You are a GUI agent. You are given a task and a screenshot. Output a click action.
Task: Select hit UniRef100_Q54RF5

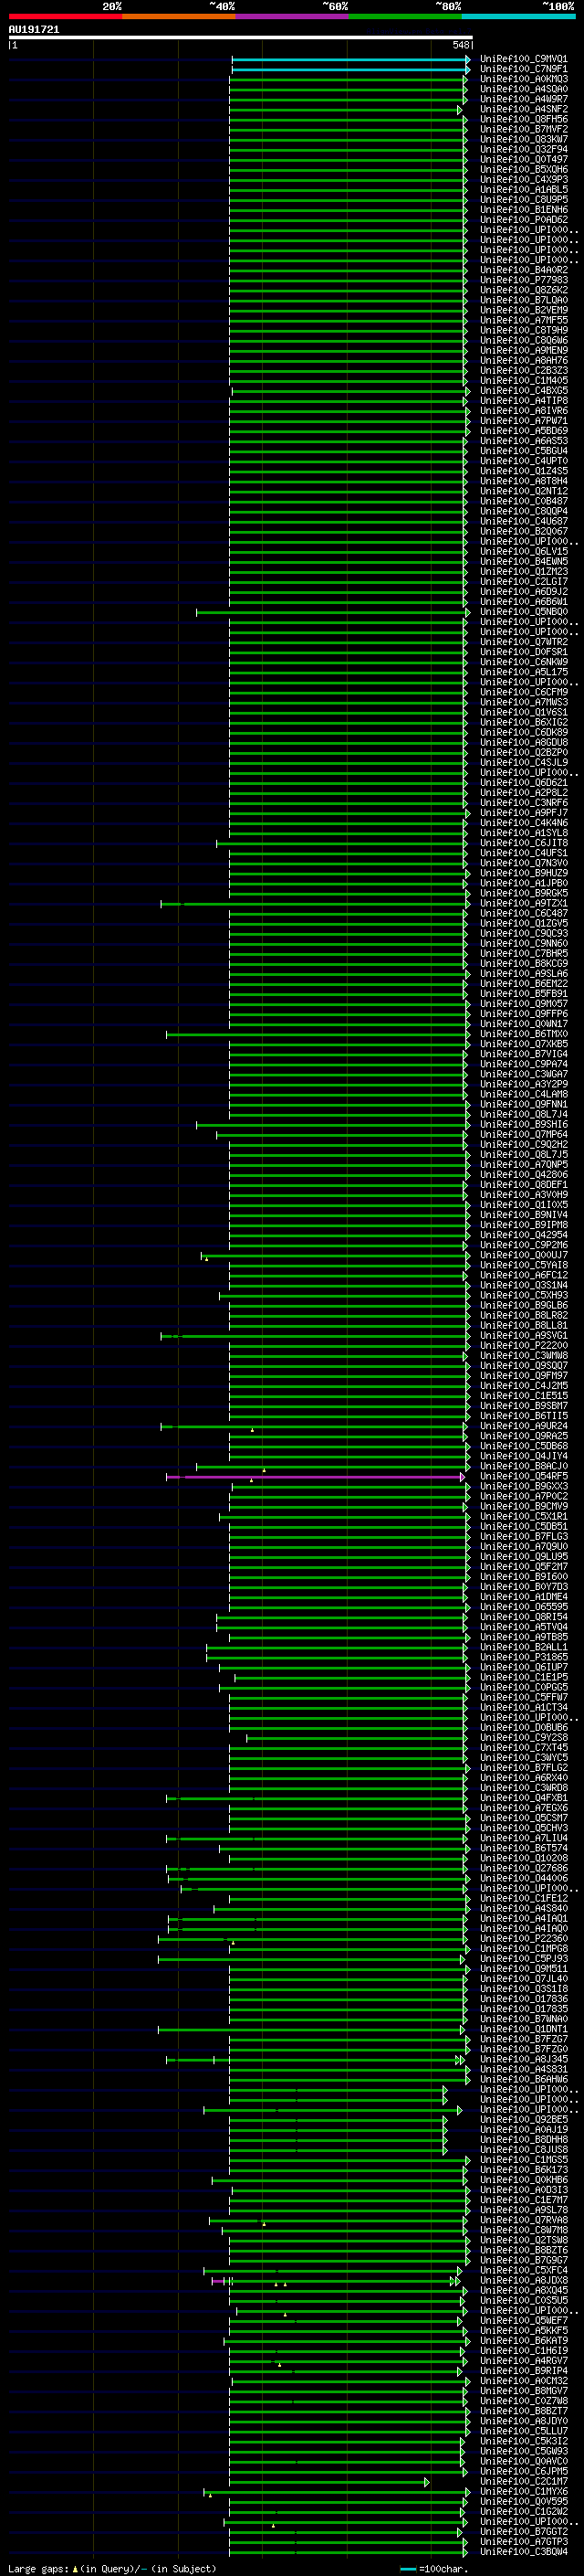pyautogui.click(x=524, y=1476)
